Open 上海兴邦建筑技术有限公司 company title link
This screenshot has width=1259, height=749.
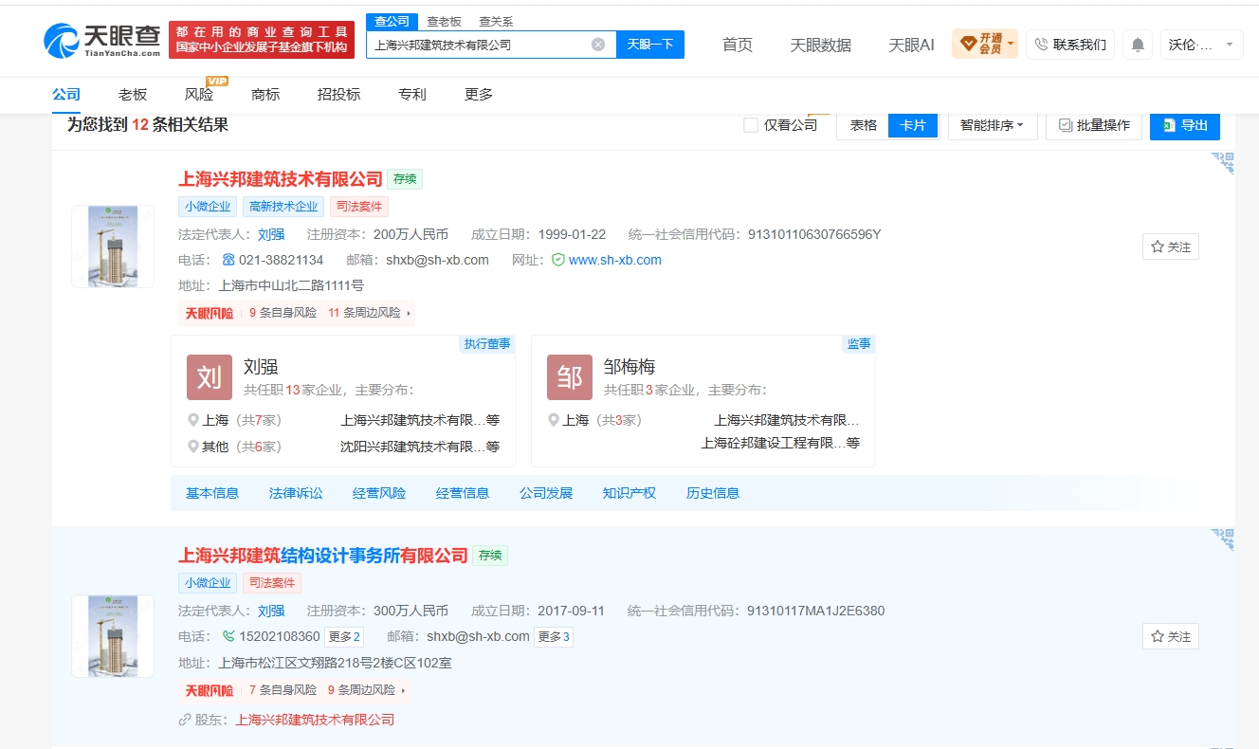281,179
